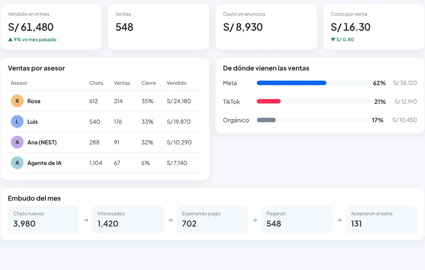Click the Gasto en anuncios label
The width and height of the screenshot is (425, 270).
(244, 14)
